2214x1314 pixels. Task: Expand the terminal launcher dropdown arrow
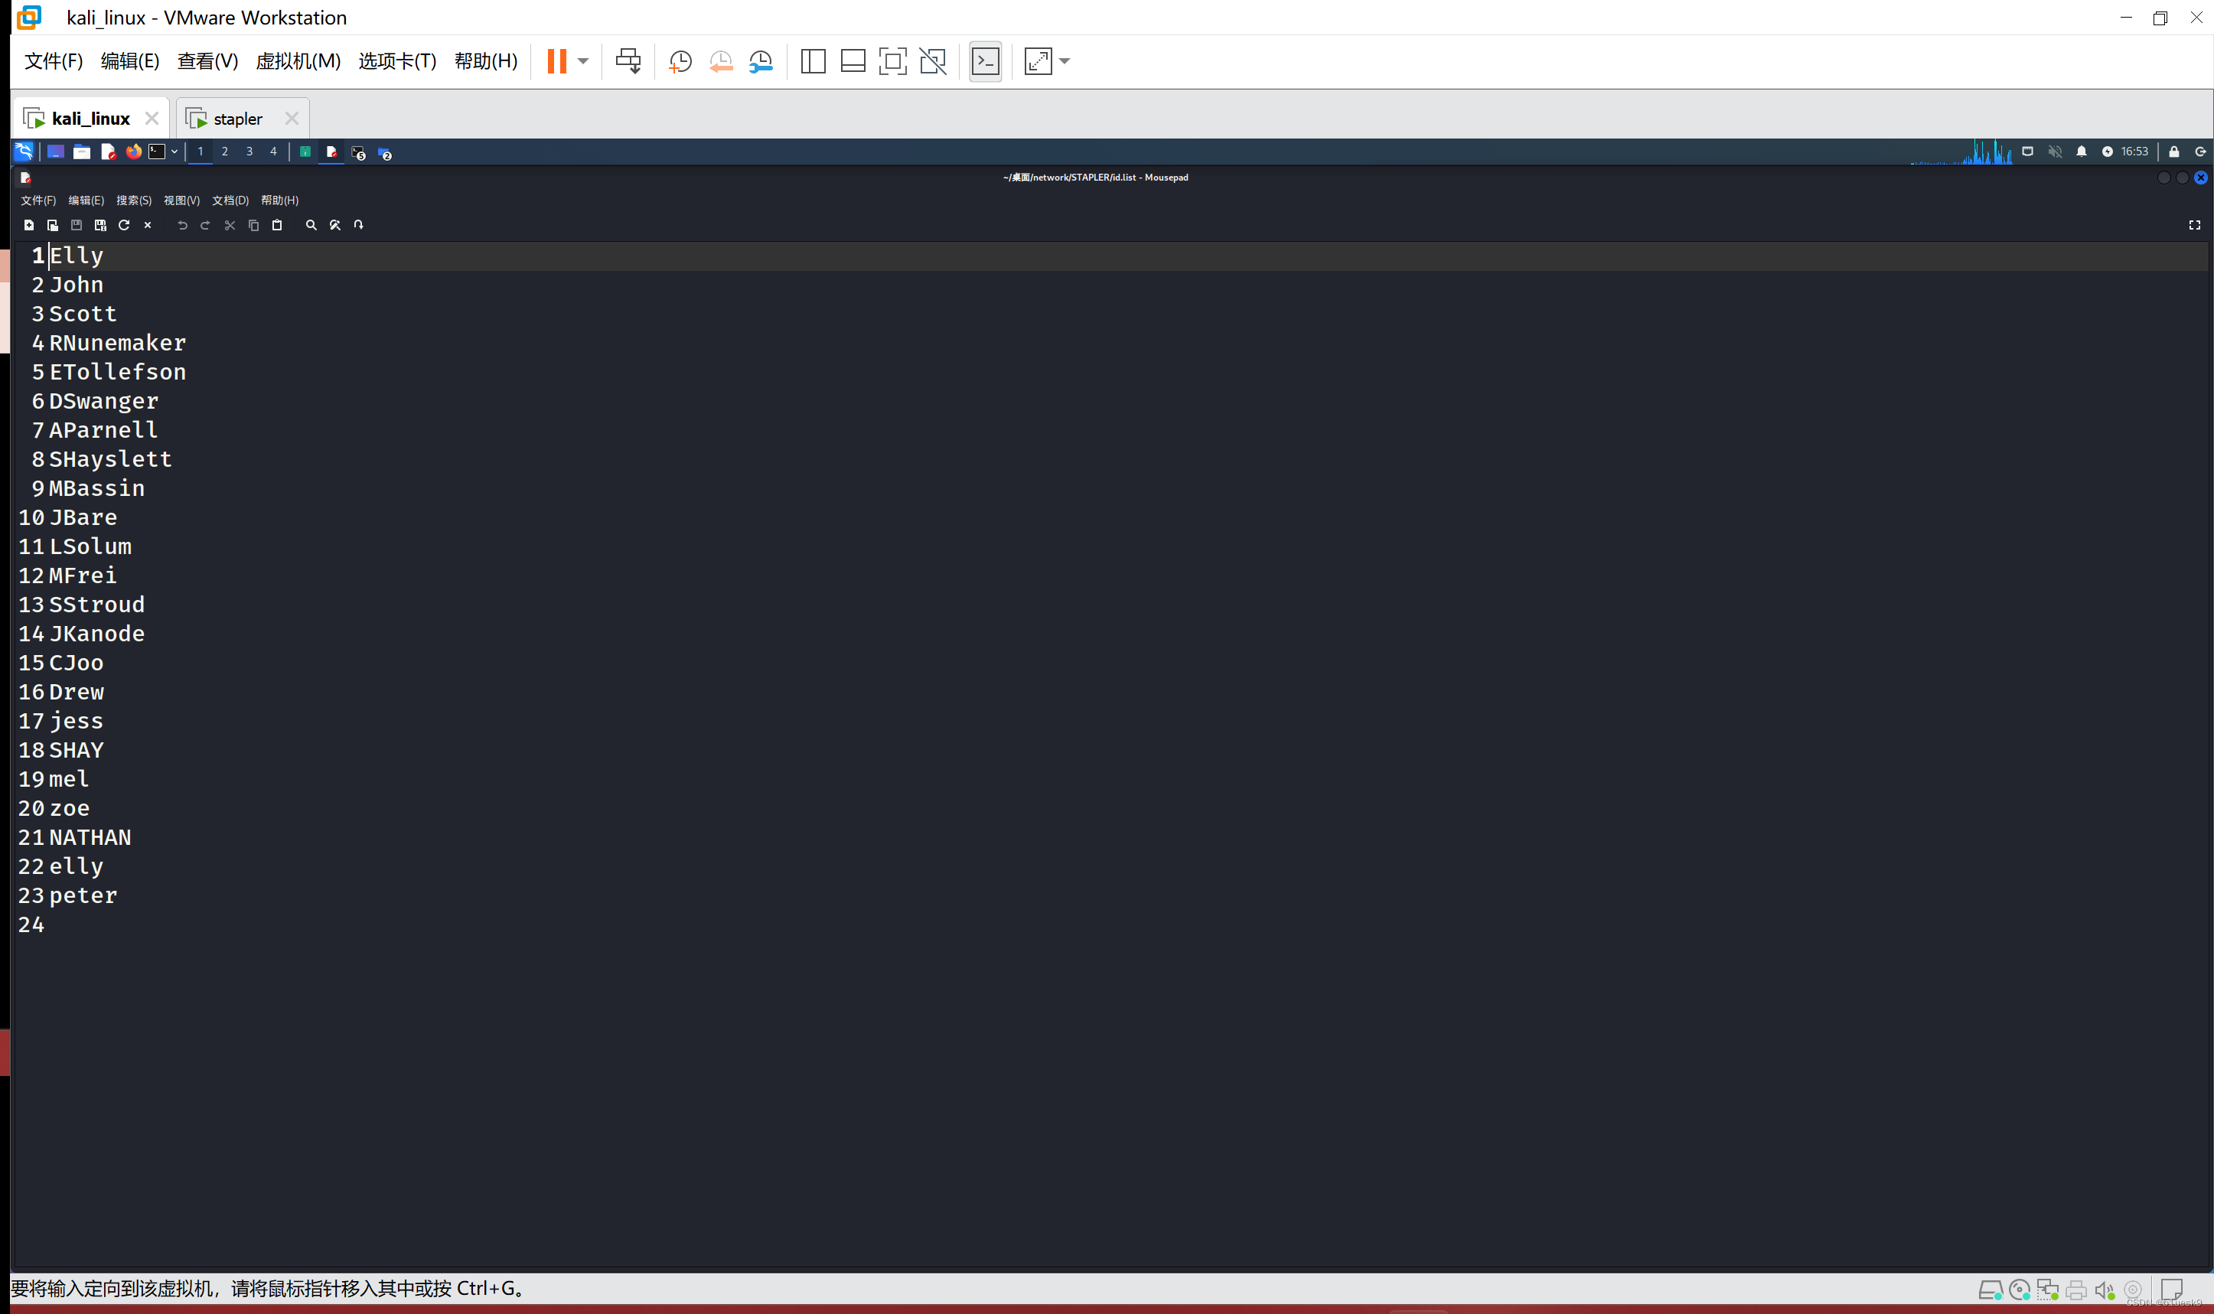(x=174, y=152)
